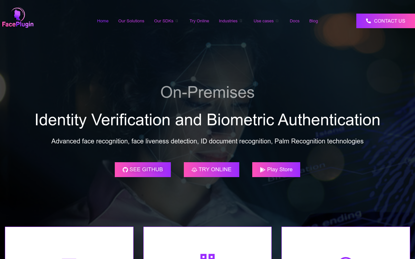Click the SEE GITHUB button
415x259 pixels.
coord(143,170)
